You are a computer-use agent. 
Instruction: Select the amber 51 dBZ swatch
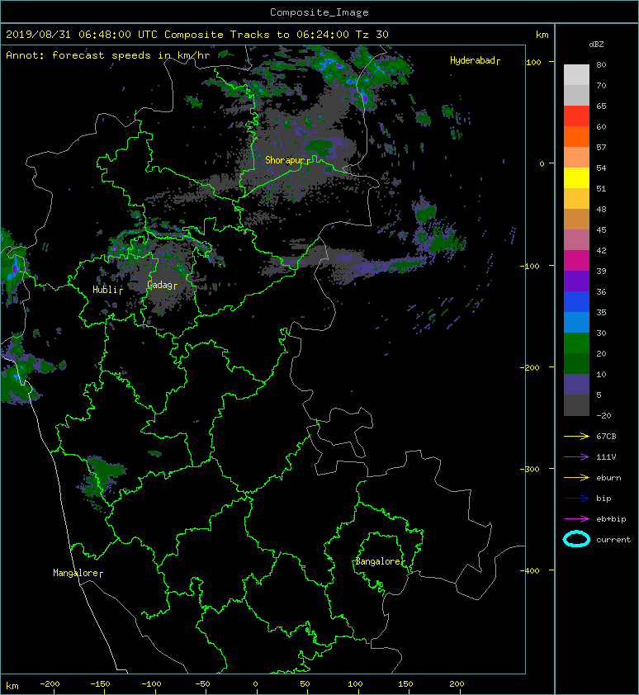pyautogui.click(x=576, y=199)
